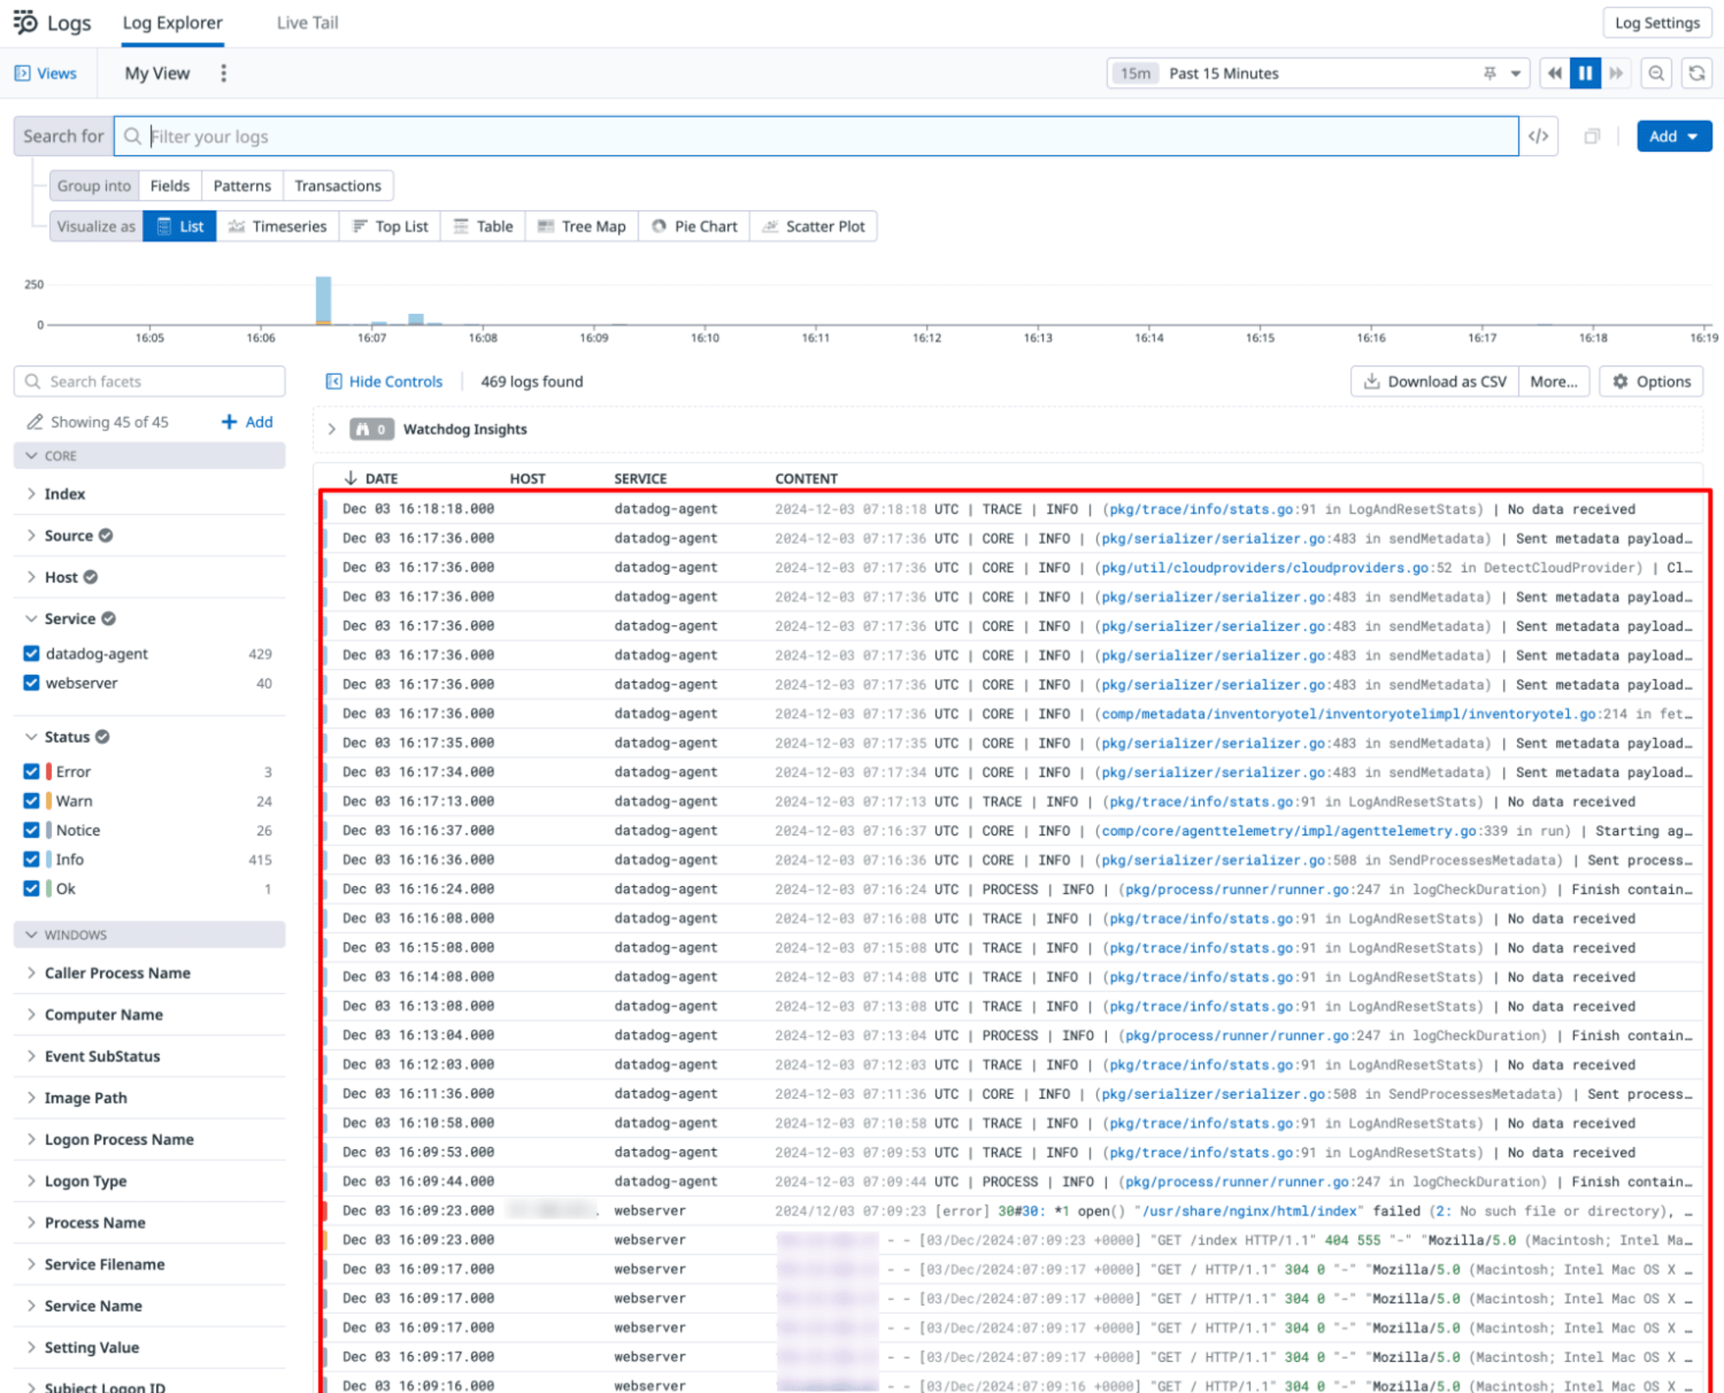Click the tall histogram bar near 16:06
1724x1393 pixels.
tap(323, 301)
